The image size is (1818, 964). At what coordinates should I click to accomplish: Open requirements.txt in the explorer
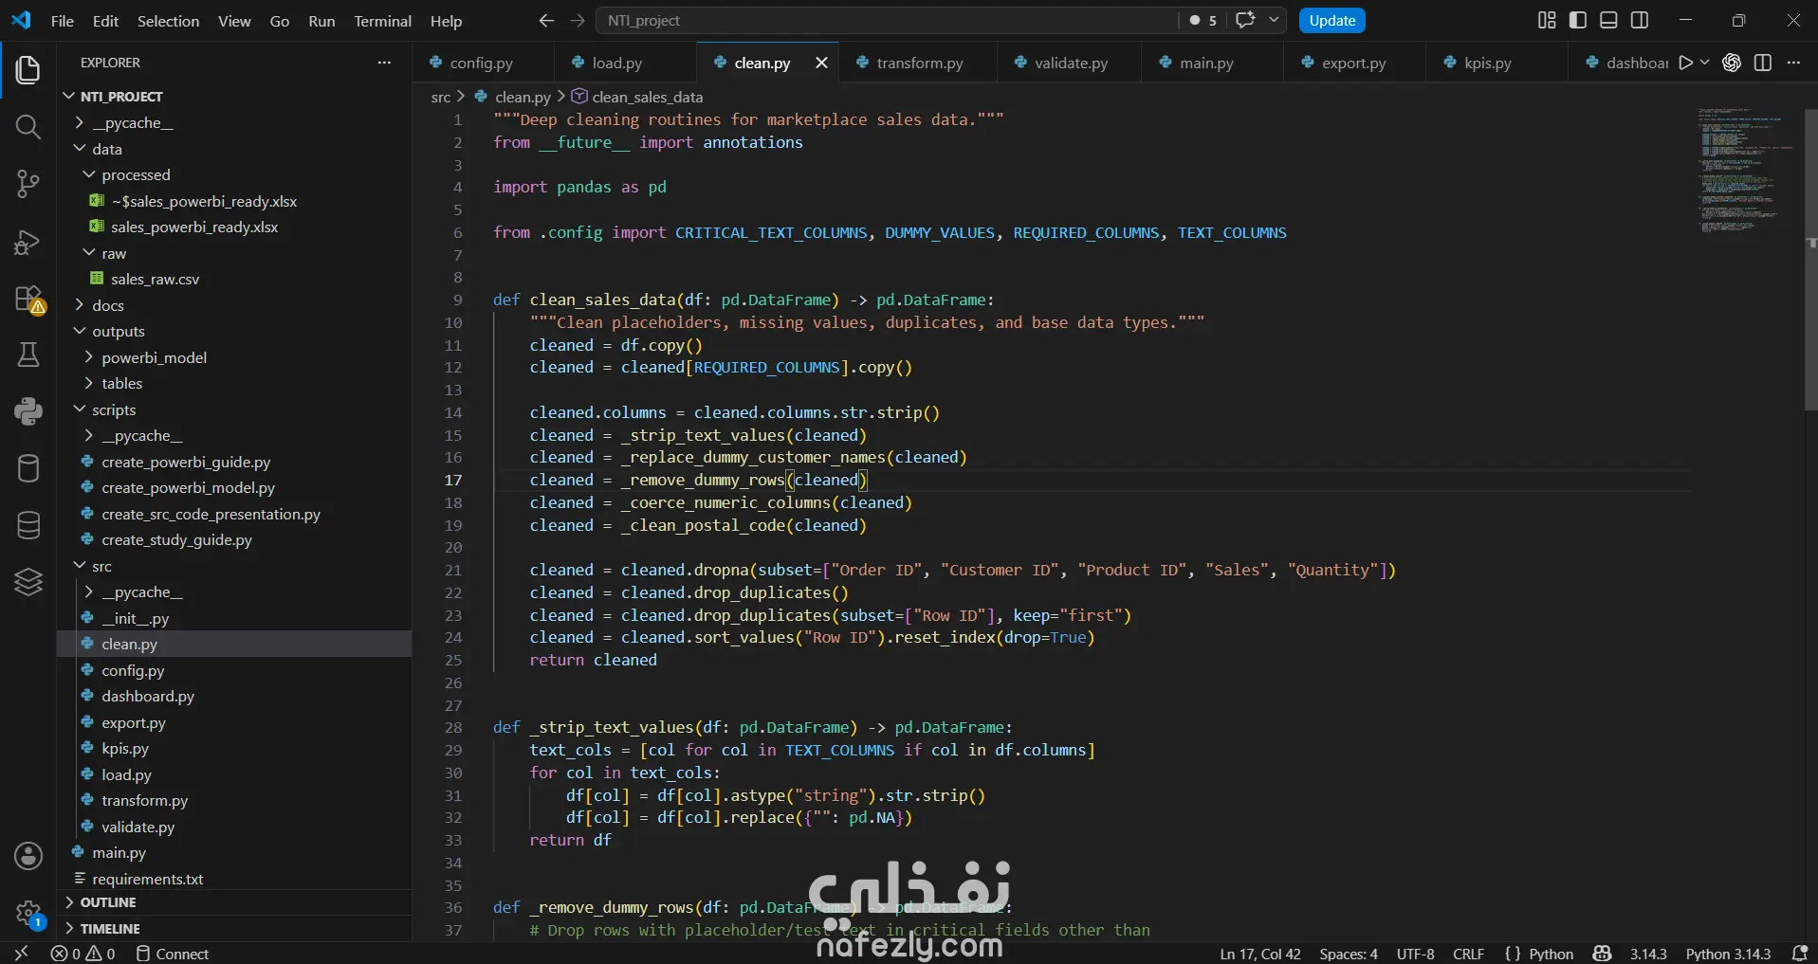click(147, 879)
